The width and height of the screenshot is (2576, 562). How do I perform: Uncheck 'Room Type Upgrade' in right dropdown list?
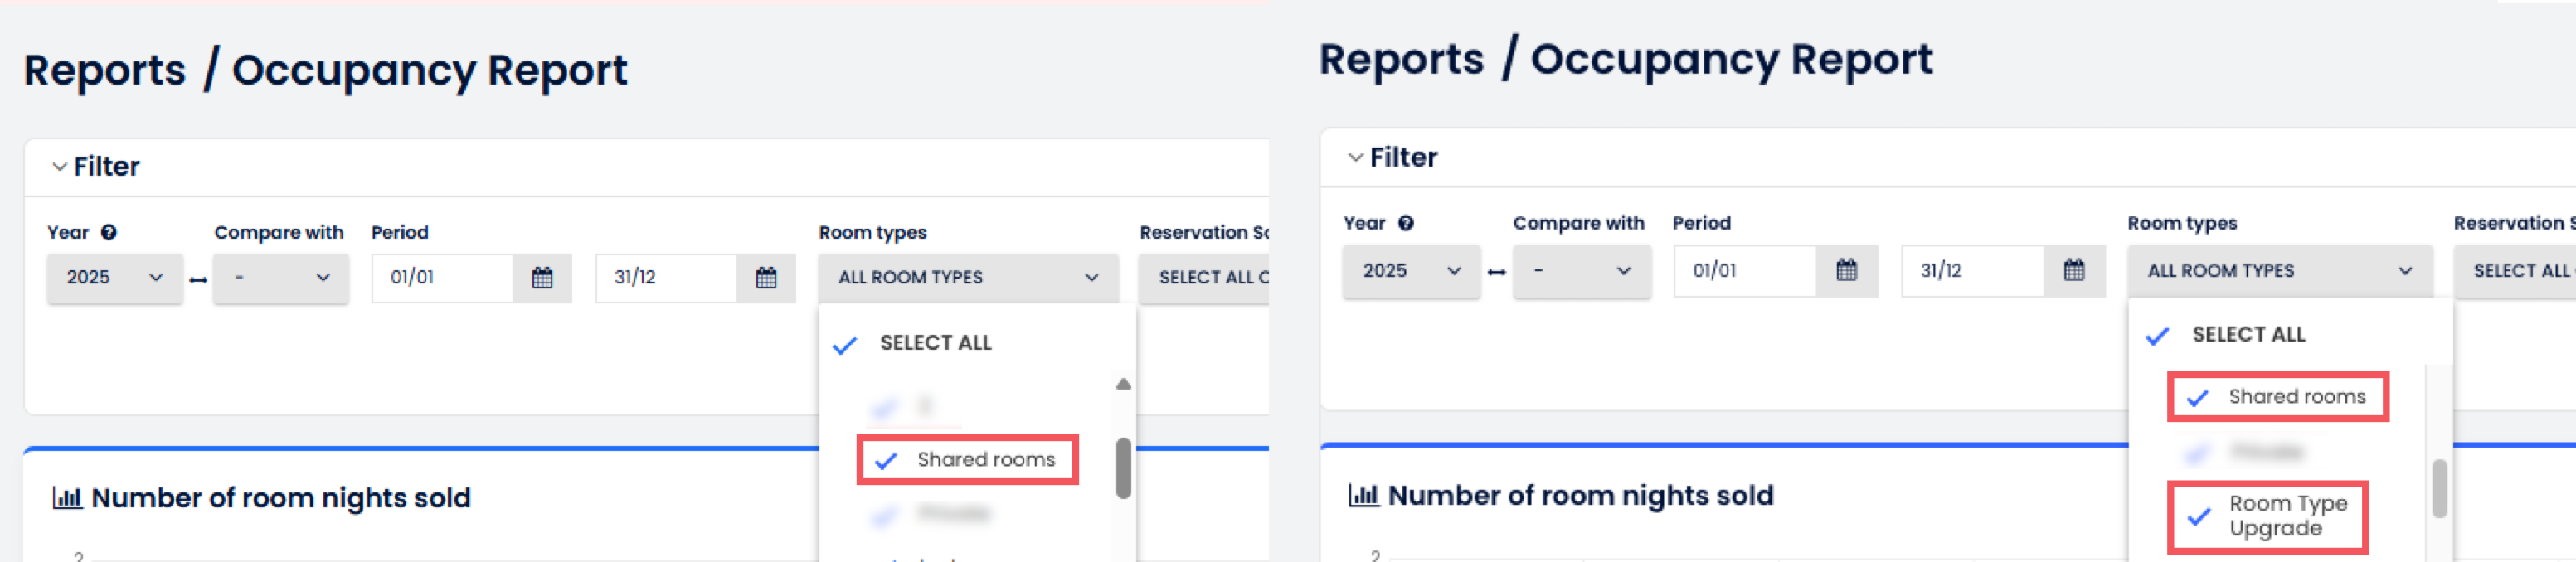pos(2199,517)
